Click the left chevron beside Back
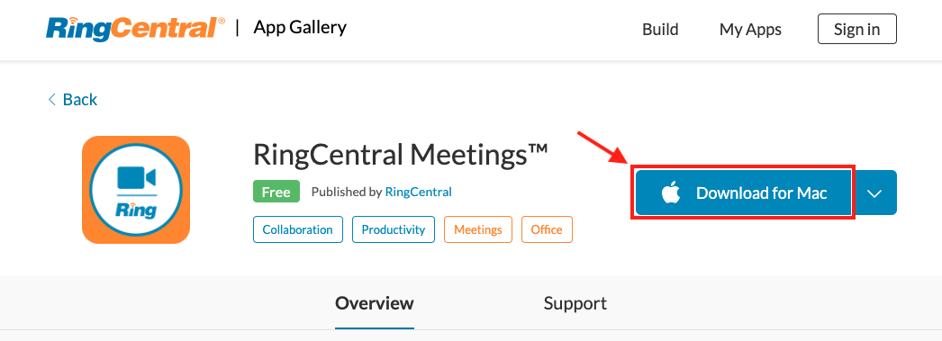Image resolution: width=942 pixels, height=341 pixels. 51,100
